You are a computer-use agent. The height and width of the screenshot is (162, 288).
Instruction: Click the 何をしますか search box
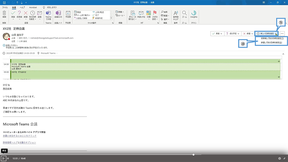(52, 7)
